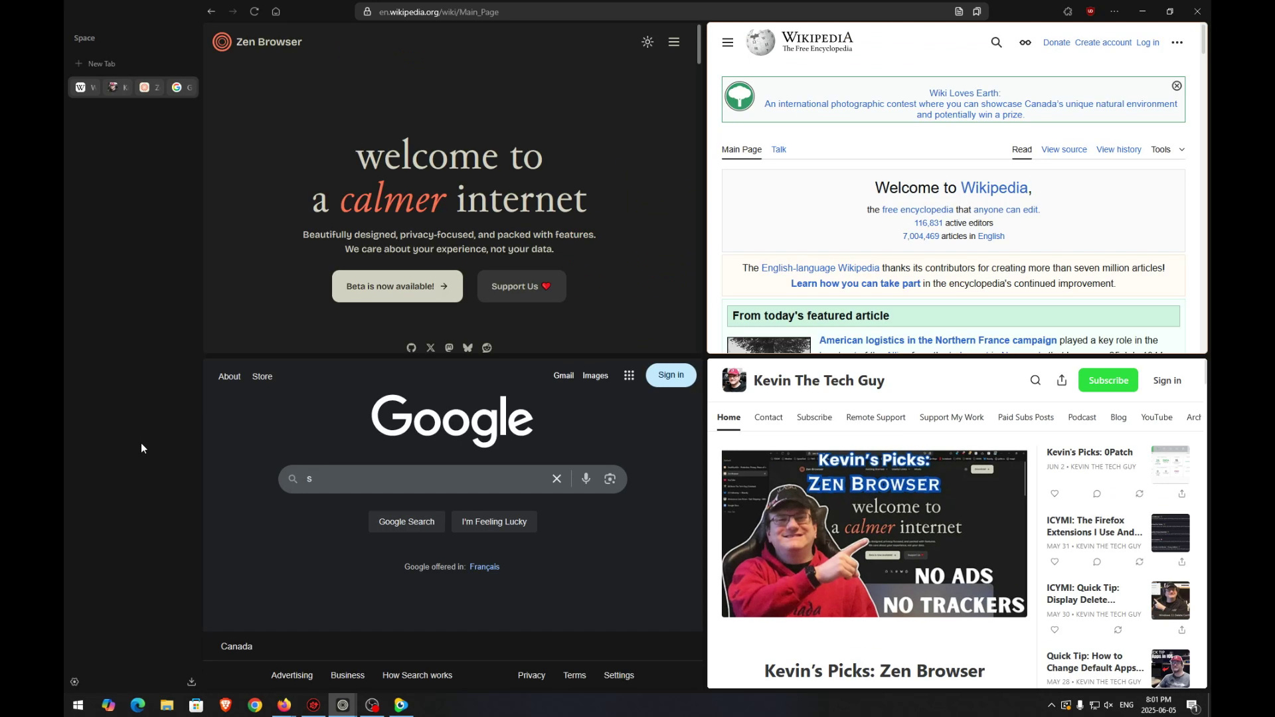Click share icon on Kevin's header
Screen dimensions: 1275x717
tap(1062, 380)
